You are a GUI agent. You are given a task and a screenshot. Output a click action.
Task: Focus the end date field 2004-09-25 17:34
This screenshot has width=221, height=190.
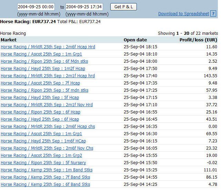(x=84, y=7)
